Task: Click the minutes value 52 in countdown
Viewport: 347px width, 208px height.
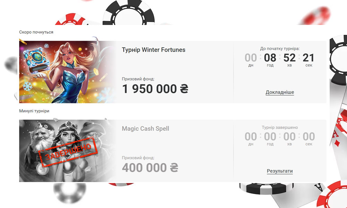Action: point(289,58)
